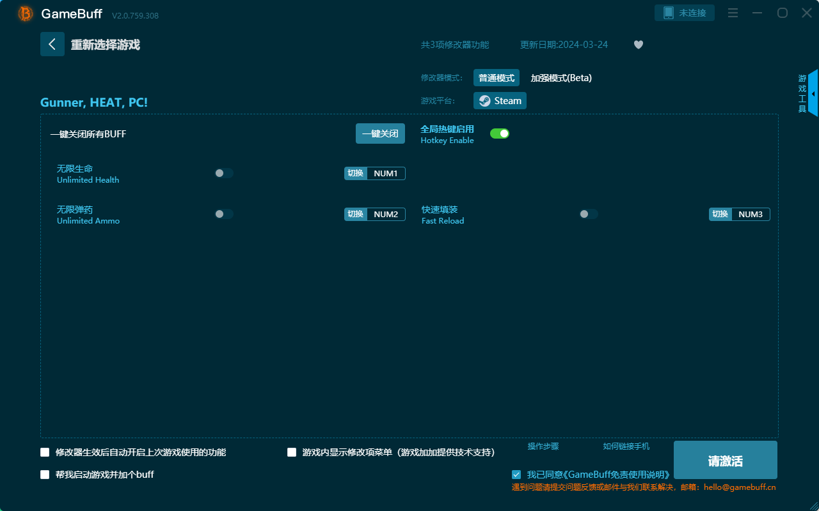Viewport: 819px width, 511px height.
Task: Collapse the right sidebar with the arrow
Action: (814, 93)
